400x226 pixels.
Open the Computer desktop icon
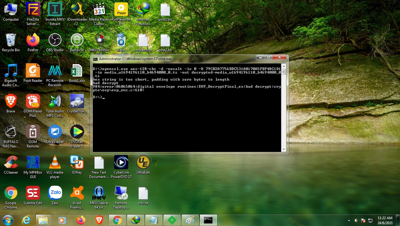[x=11, y=12]
